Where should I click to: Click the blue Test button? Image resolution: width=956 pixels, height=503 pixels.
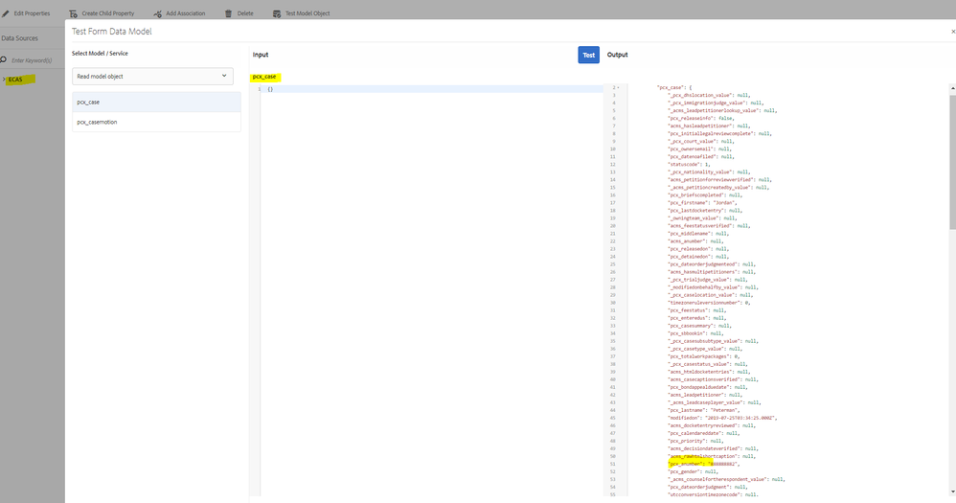[588, 55]
